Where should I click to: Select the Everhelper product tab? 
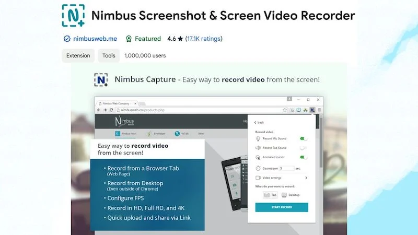[156, 134]
